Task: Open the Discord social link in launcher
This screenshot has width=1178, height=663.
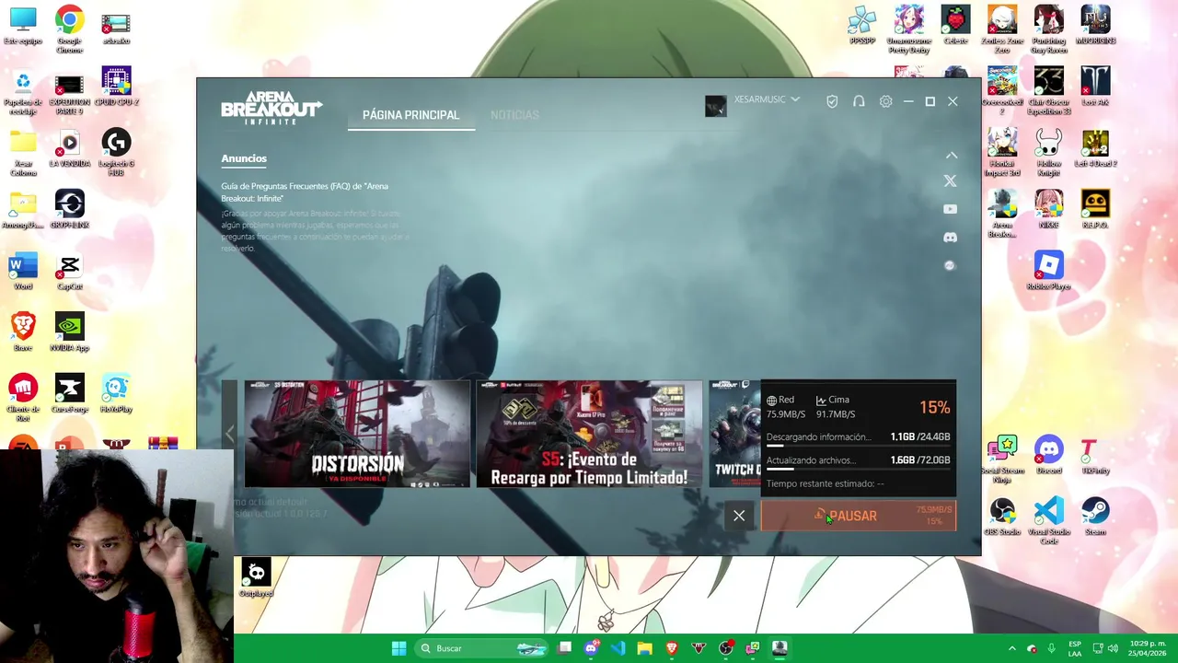Action: point(950,238)
